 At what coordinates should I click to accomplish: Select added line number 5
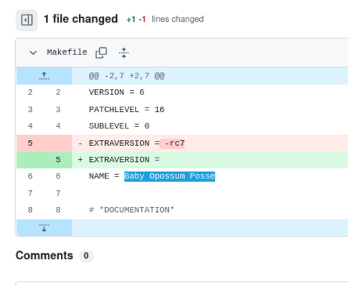click(x=58, y=160)
